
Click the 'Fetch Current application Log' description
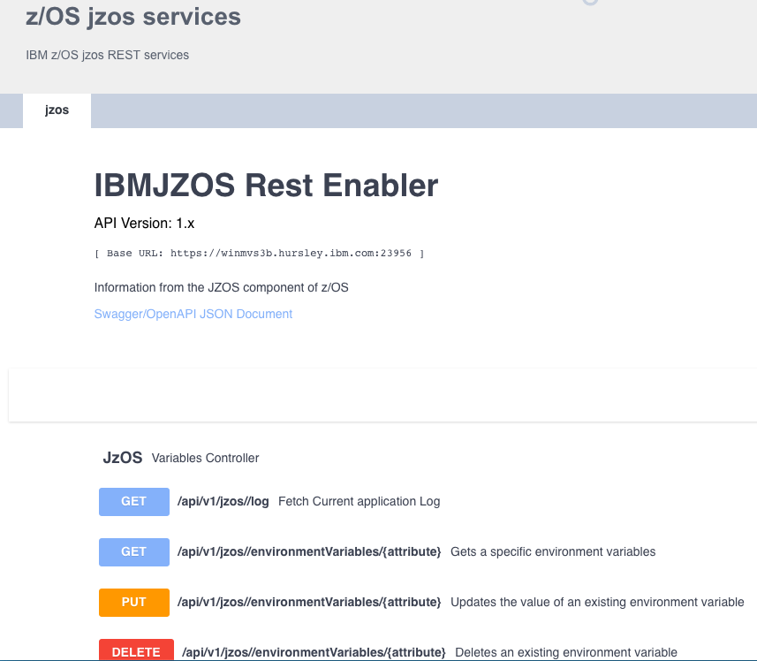(x=360, y=502)
